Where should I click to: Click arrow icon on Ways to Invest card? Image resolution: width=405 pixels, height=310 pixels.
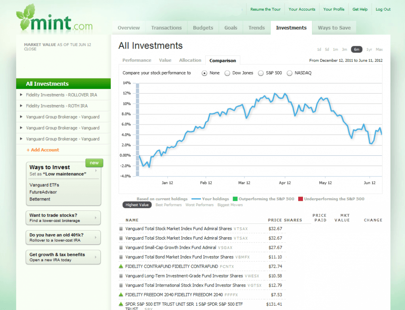coord(96,170)
